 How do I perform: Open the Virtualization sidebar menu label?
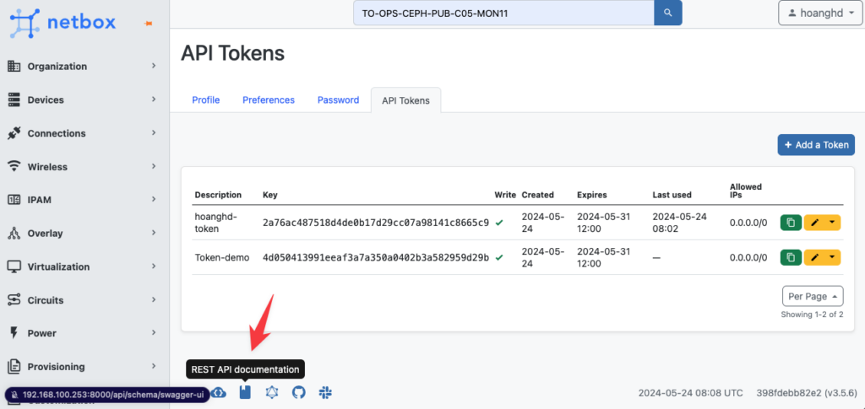tap(58, 266)
